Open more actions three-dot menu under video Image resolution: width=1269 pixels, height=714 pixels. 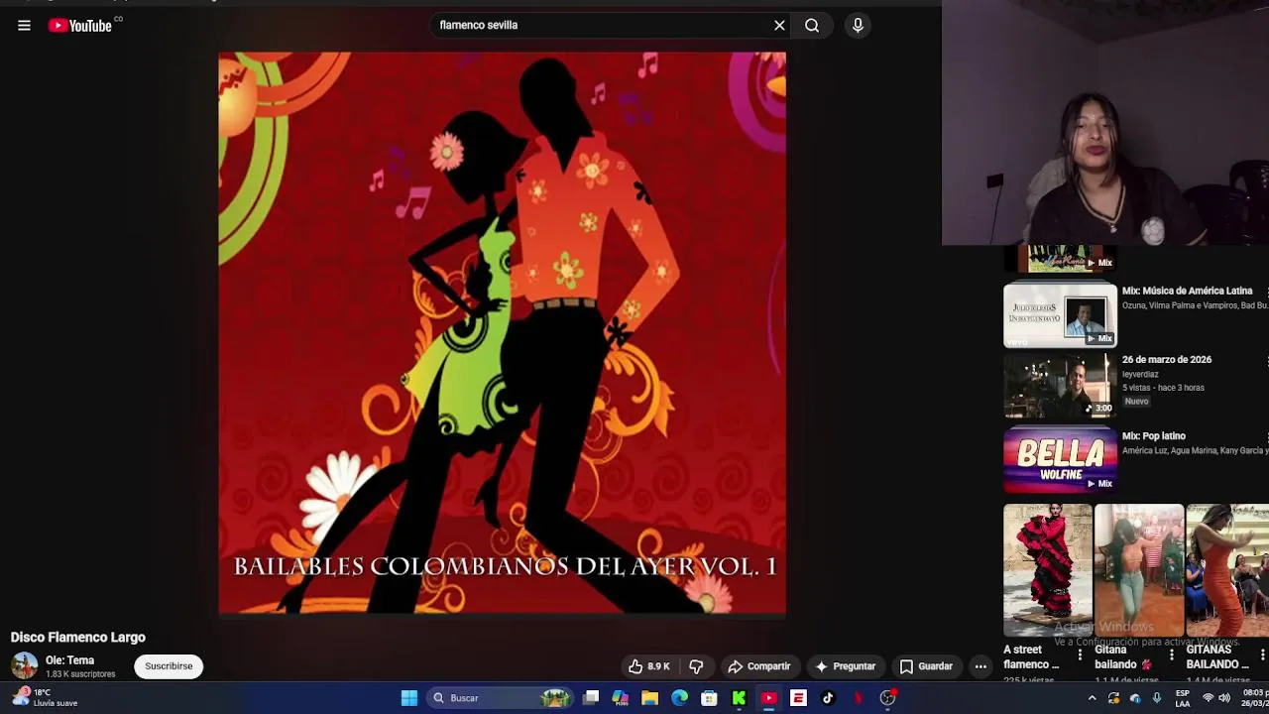pyautogui.click(x=981, y=666)
